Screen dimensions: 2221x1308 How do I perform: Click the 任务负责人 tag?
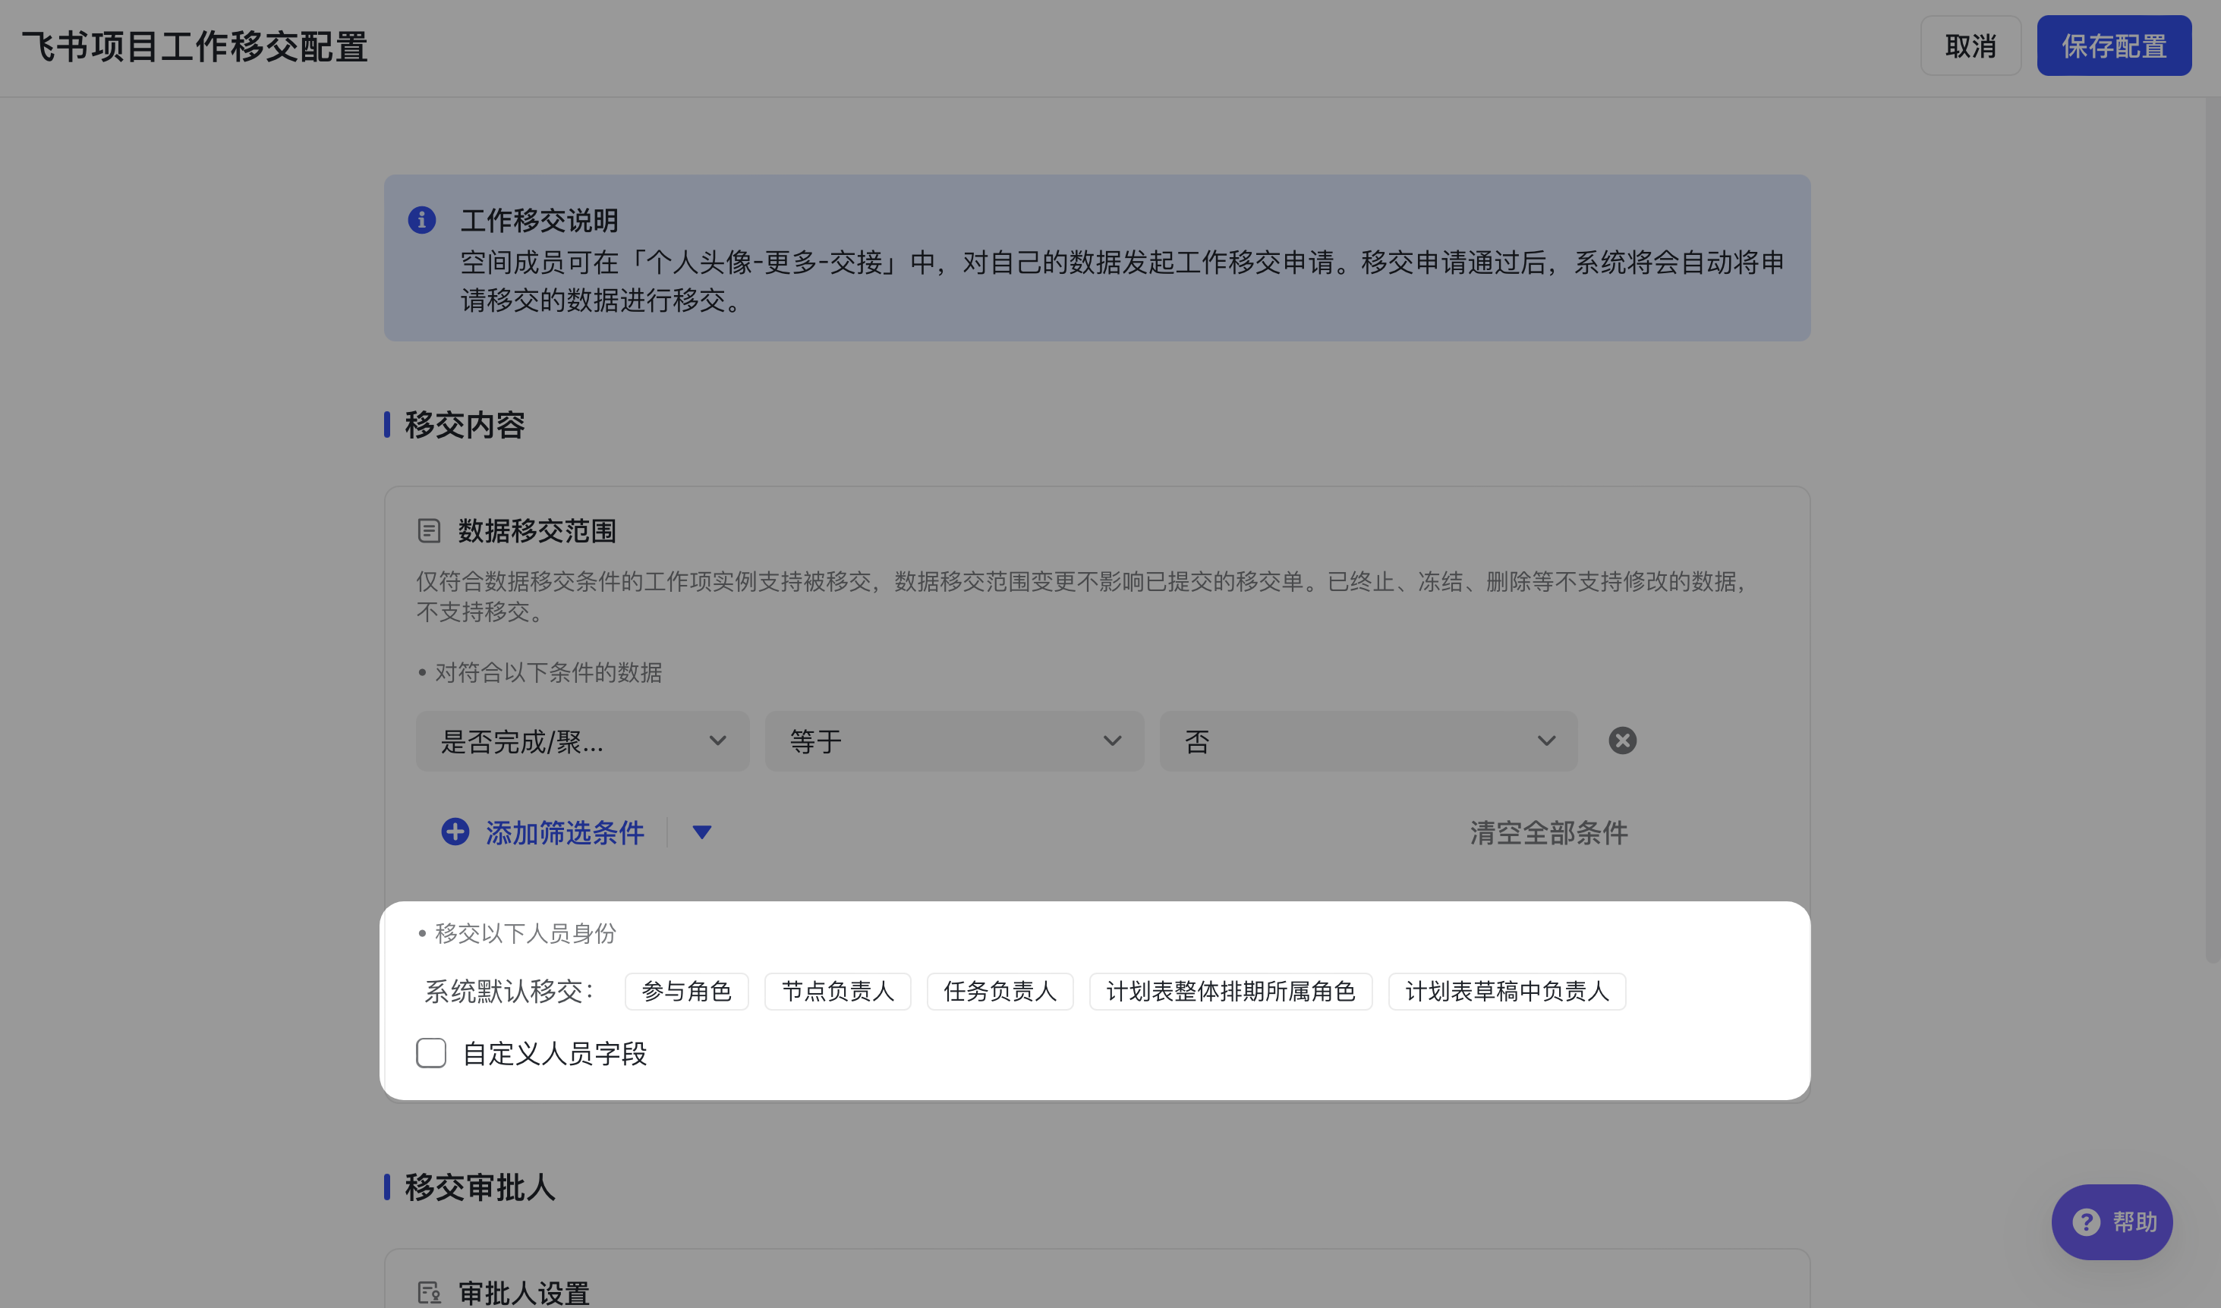click(x=1000, y=992)
